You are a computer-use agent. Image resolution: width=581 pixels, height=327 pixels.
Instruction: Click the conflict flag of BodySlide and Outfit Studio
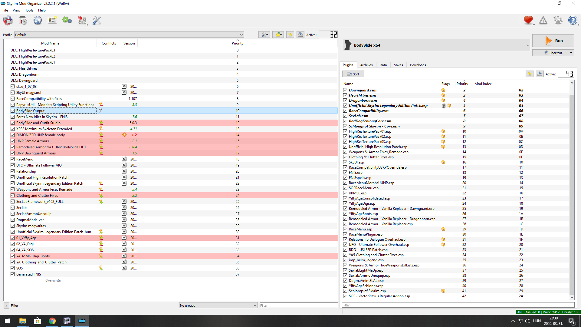[101, 123]
